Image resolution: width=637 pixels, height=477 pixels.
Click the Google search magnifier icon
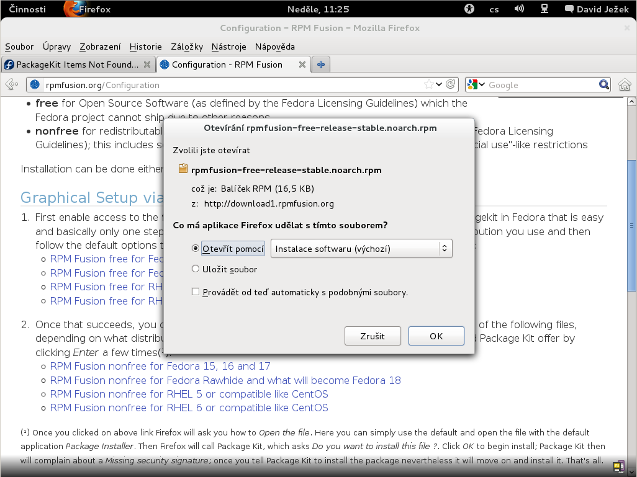[603, 84]
